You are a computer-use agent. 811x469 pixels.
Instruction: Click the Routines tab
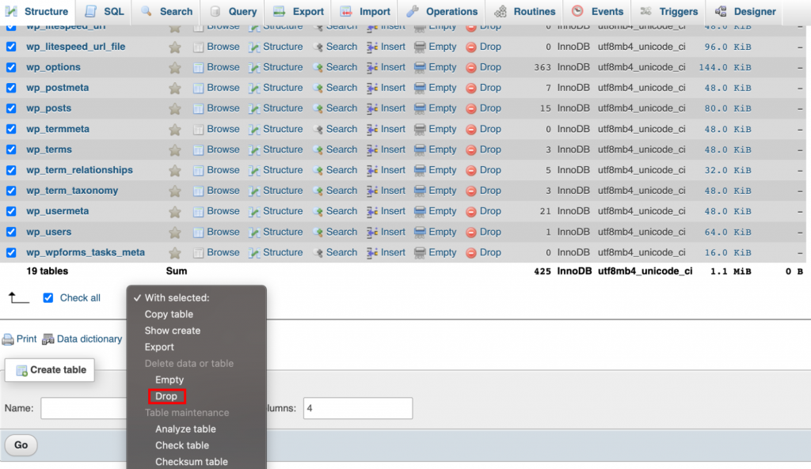tap(526, 11)
